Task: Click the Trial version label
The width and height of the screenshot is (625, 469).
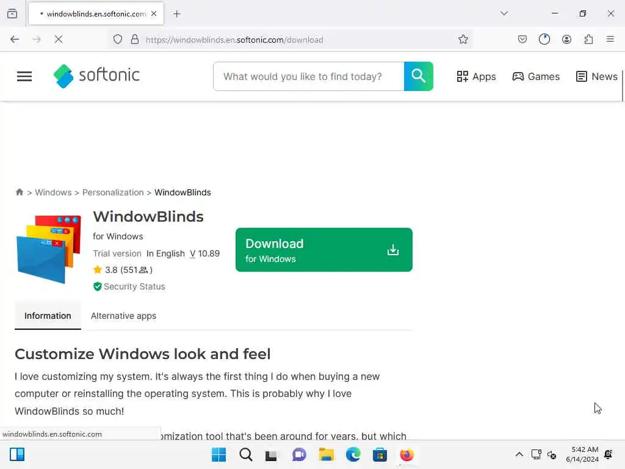Action: [x=117, y=253]
